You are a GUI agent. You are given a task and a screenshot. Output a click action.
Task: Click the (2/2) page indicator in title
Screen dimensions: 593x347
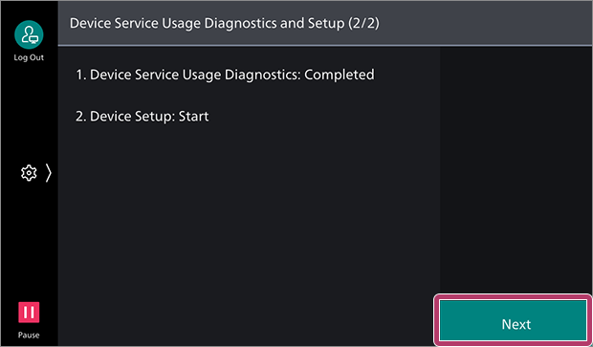(363, 24)
